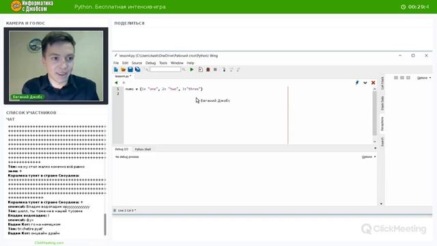Image resolution: width=437 pixels, height=246 pixels.
Task: Open the File menu
Action: 116,63
